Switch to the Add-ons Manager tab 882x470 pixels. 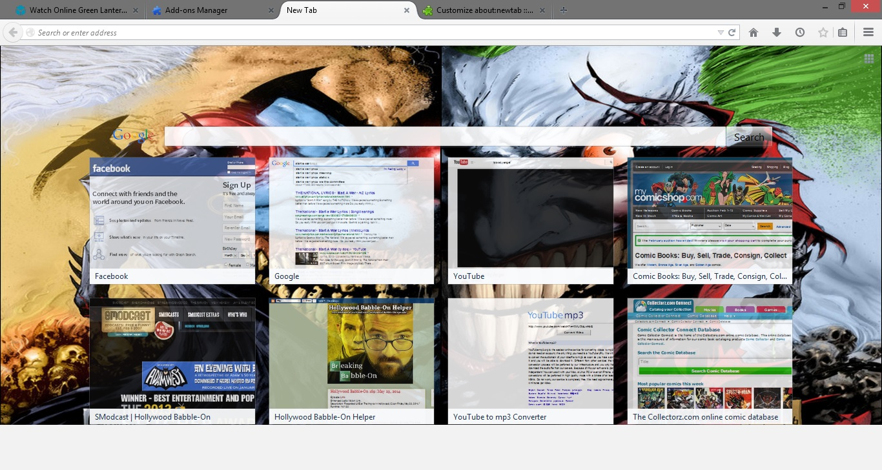tap(211, 10)
